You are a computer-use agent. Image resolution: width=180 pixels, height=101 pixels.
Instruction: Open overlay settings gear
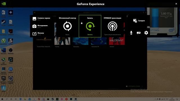146,33
